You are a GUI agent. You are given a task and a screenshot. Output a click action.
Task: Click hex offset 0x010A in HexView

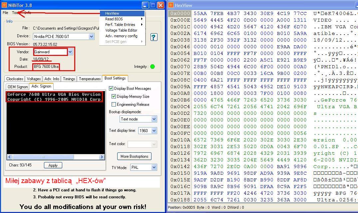click(x=180, y=140)
